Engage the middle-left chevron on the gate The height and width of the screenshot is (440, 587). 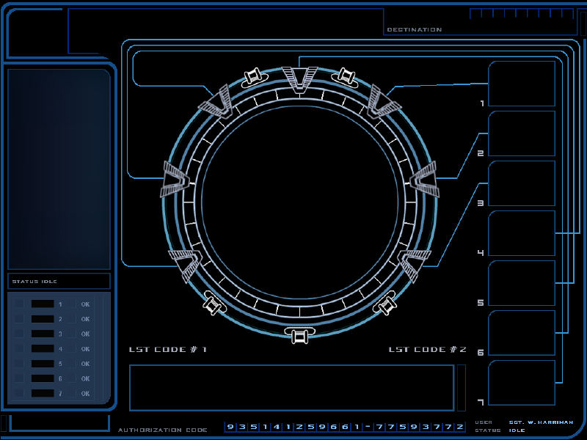pyautogui.click(x=175, y=179)
